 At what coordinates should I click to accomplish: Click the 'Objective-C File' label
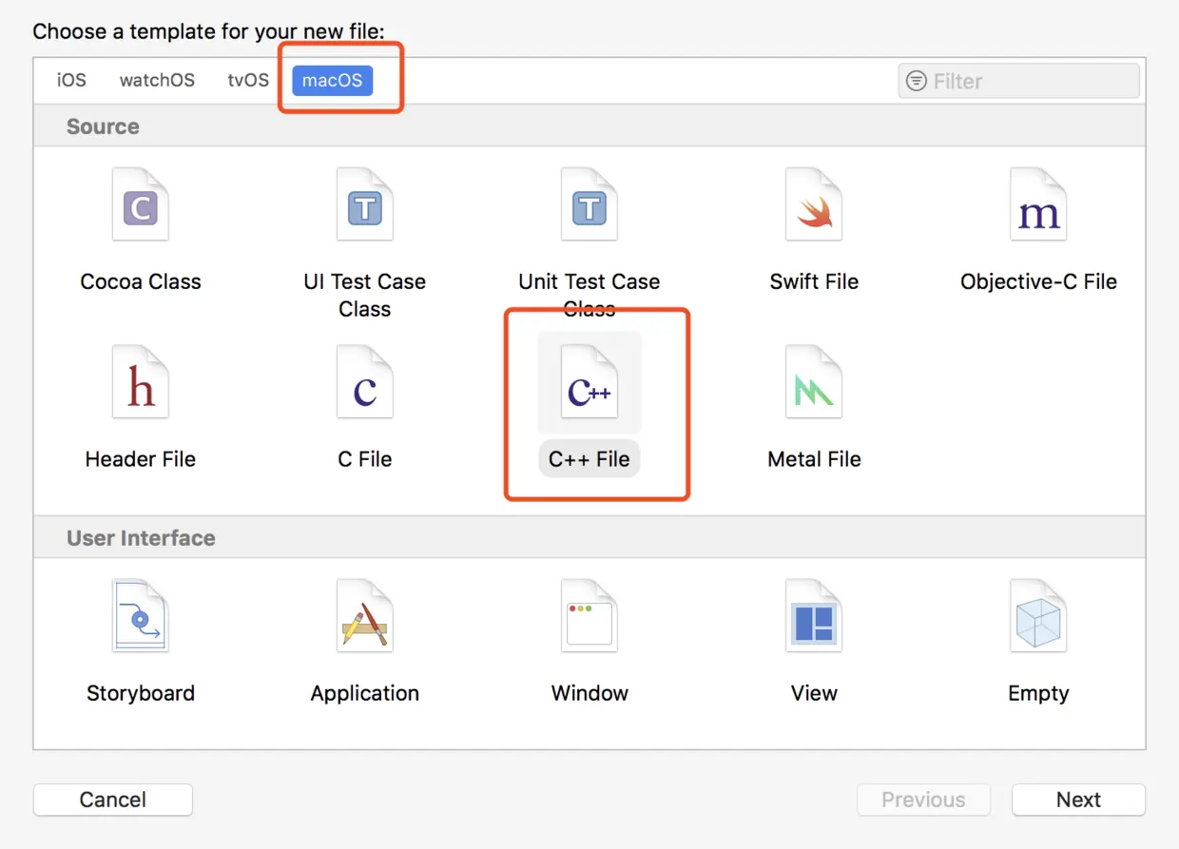pyautogui.click(x=1038, y=281)
